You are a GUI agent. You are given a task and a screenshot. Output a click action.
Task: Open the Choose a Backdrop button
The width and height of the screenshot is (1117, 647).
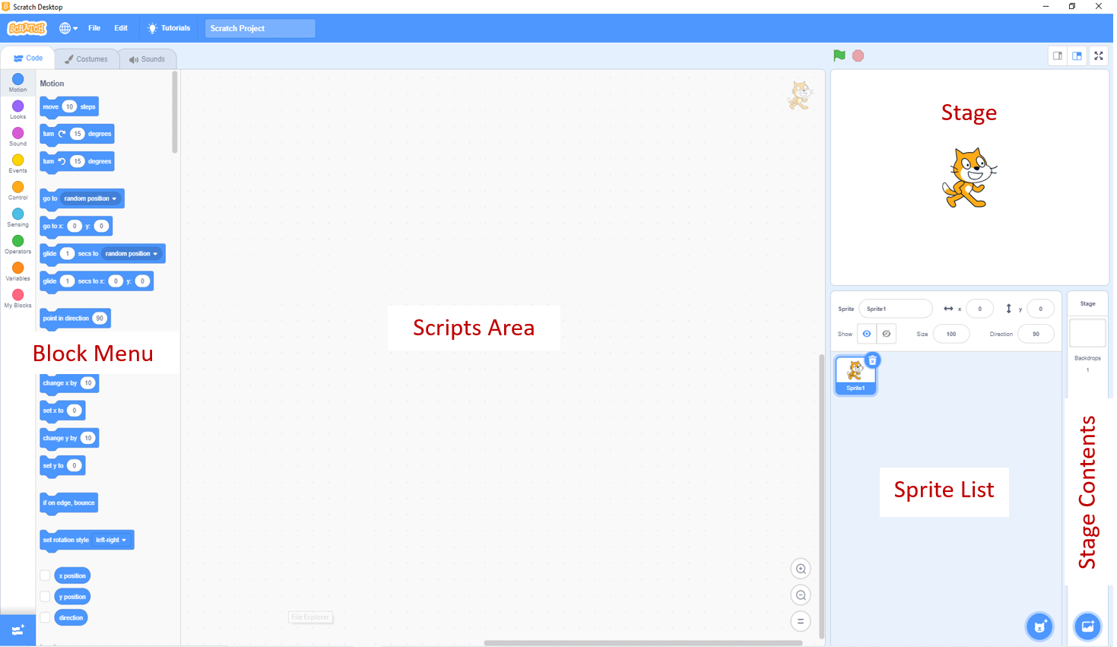(x=1087, y=626)
